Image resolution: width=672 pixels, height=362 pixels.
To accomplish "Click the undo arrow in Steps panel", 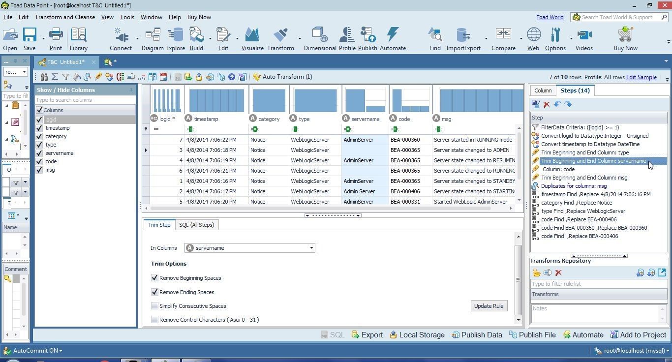I will pyautogui.click(x=557, y=104).
